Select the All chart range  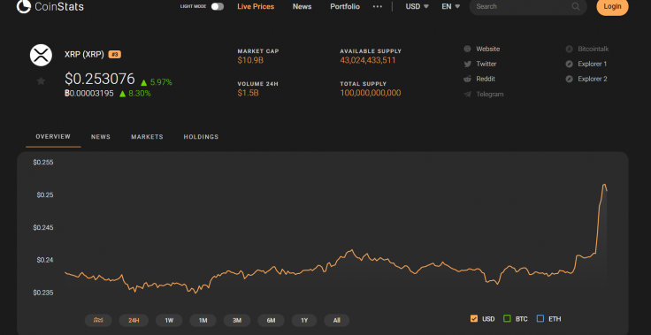tap(337, 320)
